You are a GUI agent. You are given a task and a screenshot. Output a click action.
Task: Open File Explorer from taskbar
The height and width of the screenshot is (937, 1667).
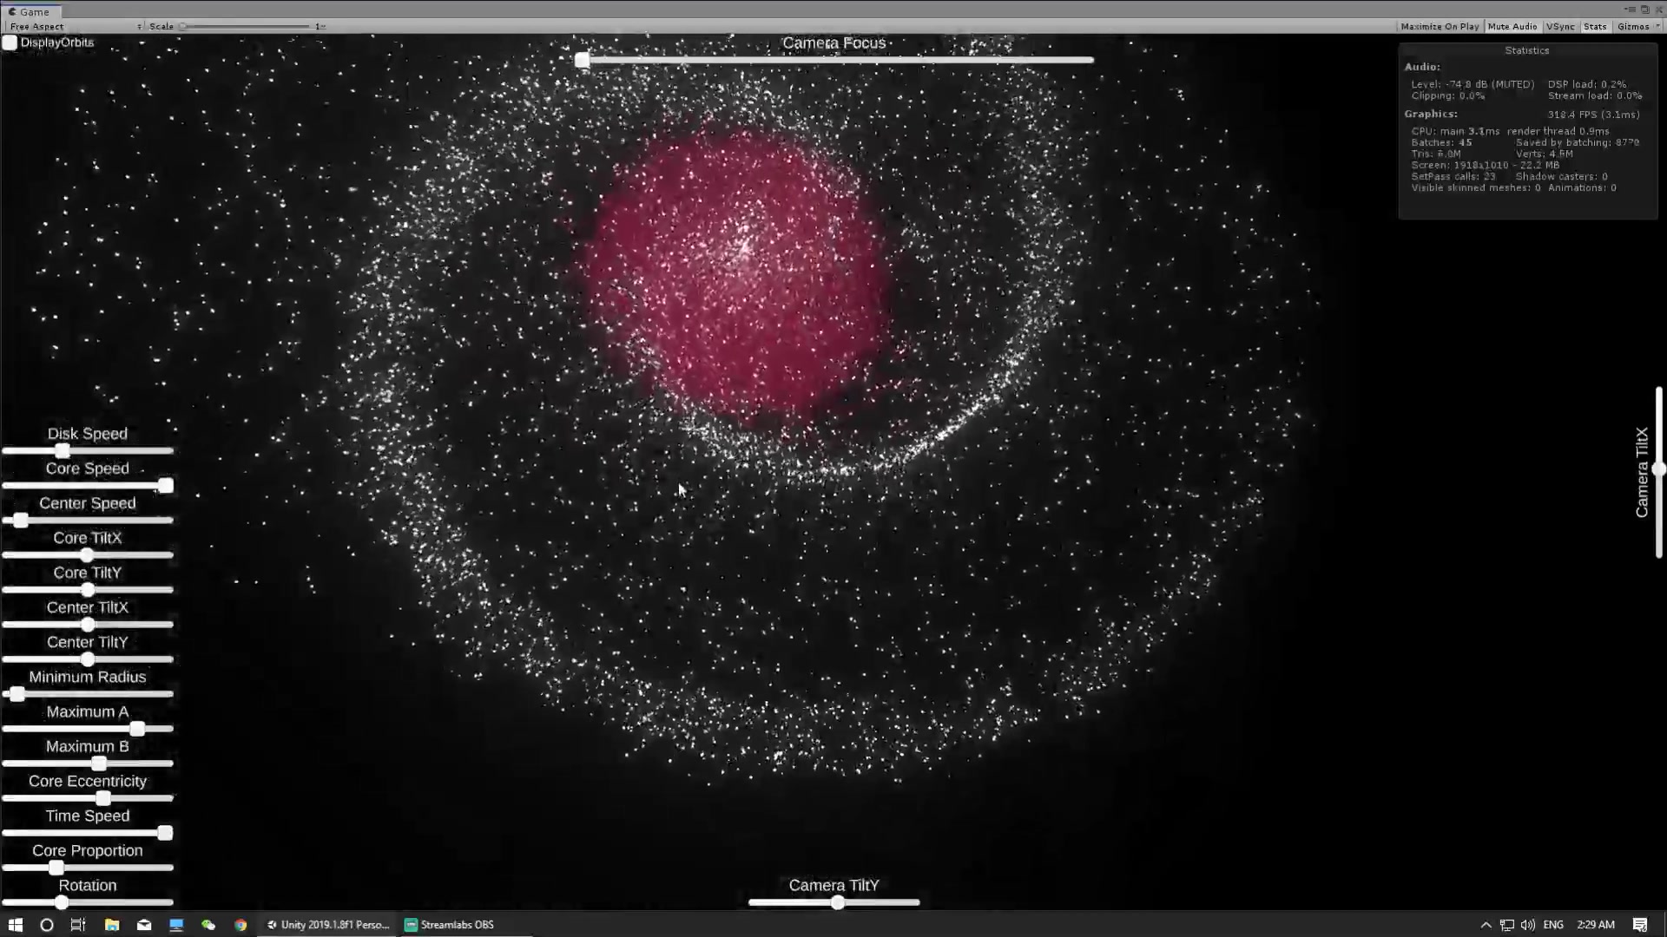(x=112, y=925)
